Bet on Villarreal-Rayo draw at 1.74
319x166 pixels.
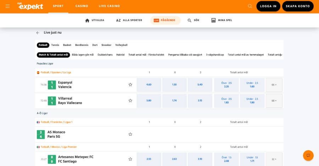(174, 101)
